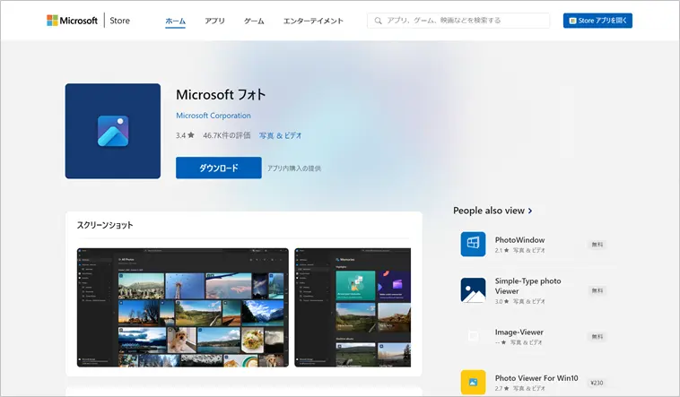Open the アプリ tab
The width and height of the screenshot is (680, 397).
214,21
